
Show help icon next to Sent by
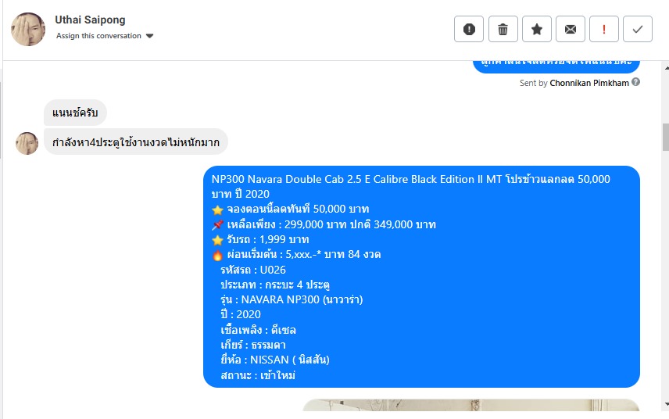635,82
